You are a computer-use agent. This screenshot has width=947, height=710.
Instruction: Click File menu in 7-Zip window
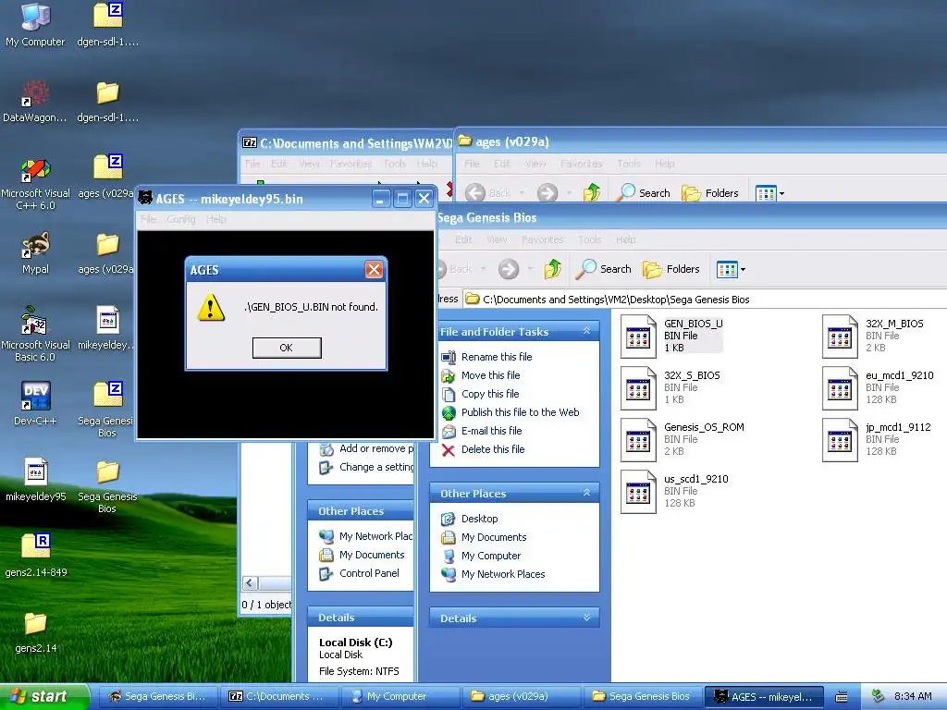point(252,164)
